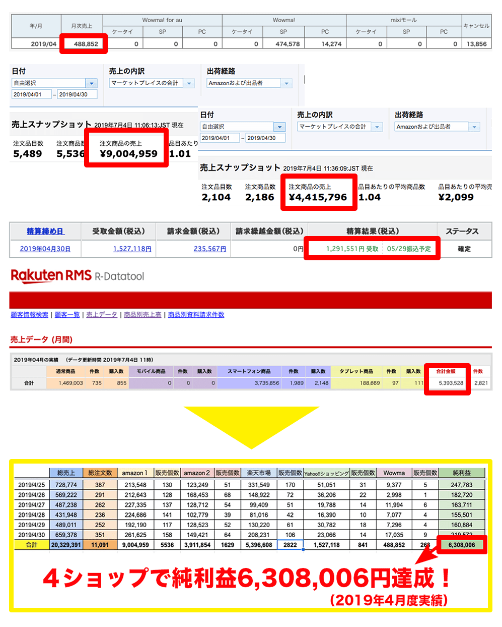Open the 自由選択 date dropdown above the ¥9,004,959 snapshot

(54, 83)
